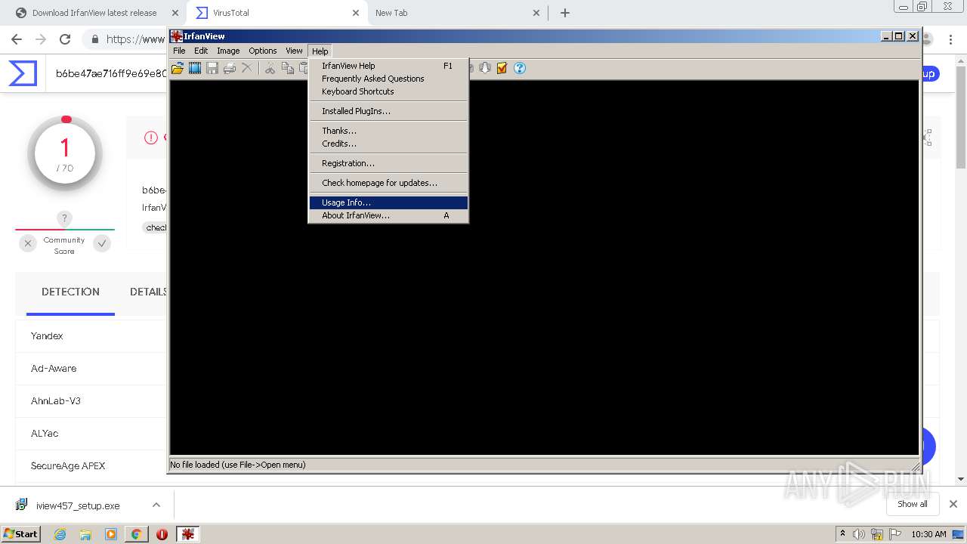Click the 10:30 AM taskbar clock
Viewport: 967px width, 544px height.
[928, 534]
